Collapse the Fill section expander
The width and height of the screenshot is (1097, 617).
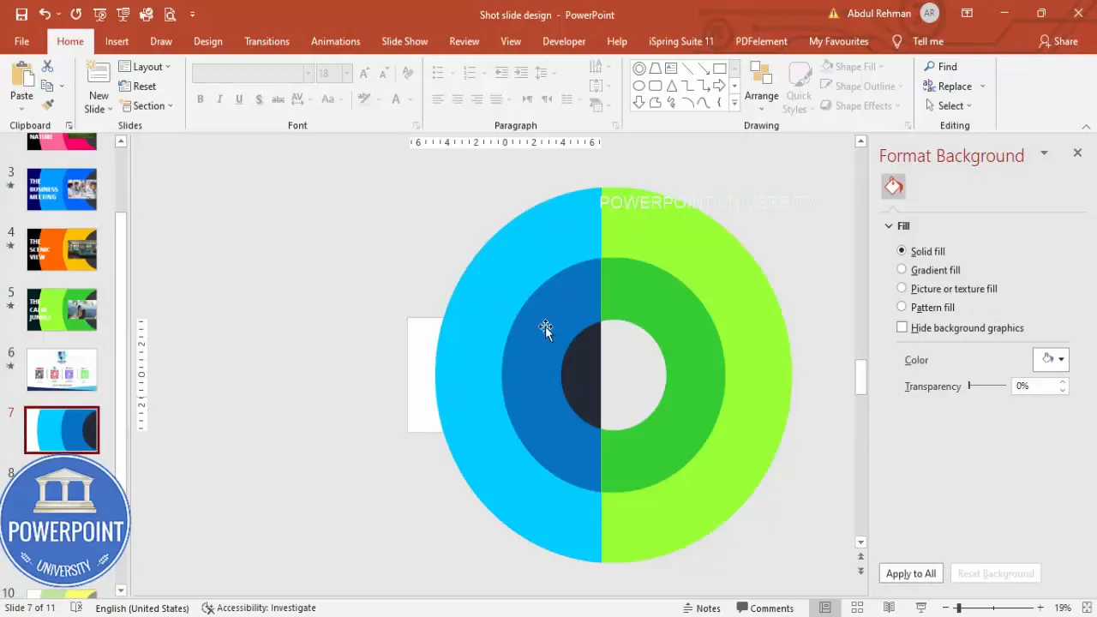click(x=889, y=226)
